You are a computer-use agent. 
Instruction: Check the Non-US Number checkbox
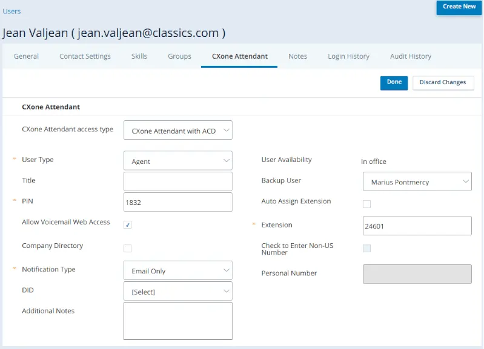pyautogui.click(x=366, y=248)
